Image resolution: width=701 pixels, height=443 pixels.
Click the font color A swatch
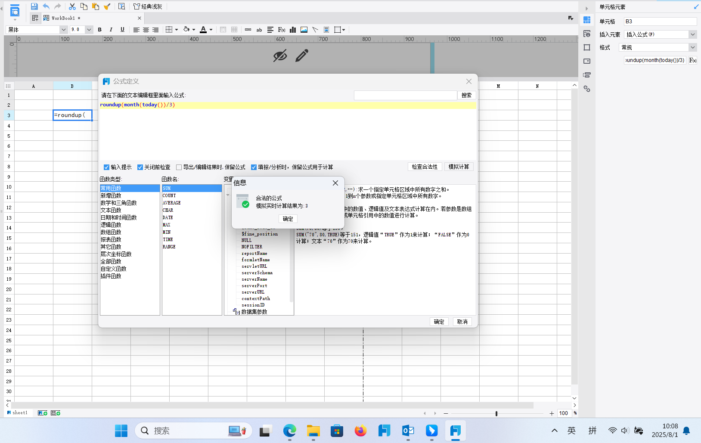coord(203,30)
